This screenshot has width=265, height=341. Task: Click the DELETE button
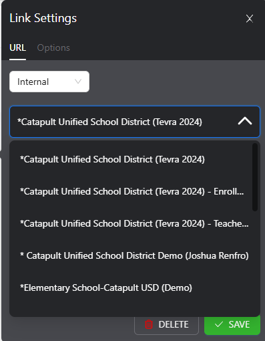[166, 325]
